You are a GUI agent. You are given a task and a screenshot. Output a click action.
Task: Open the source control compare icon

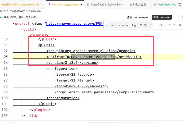click(x=180, y=4)
